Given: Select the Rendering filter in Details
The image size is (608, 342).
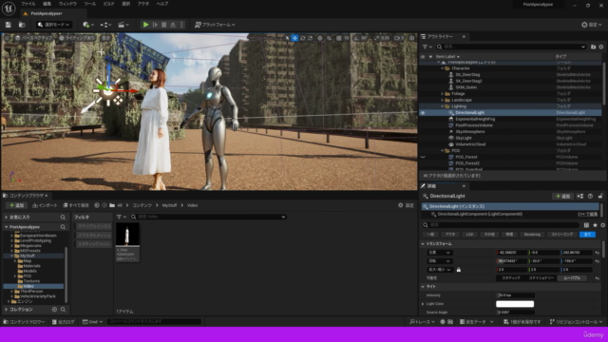Looking at the screenshot, I should click(532, 235).
